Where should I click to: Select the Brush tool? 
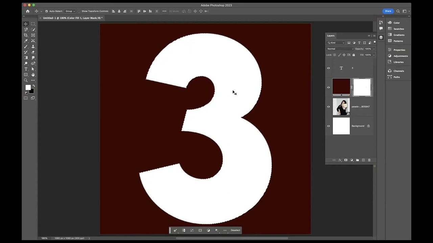pos(26,47)
